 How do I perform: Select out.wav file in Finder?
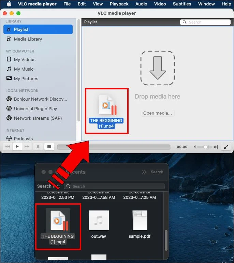99,224
